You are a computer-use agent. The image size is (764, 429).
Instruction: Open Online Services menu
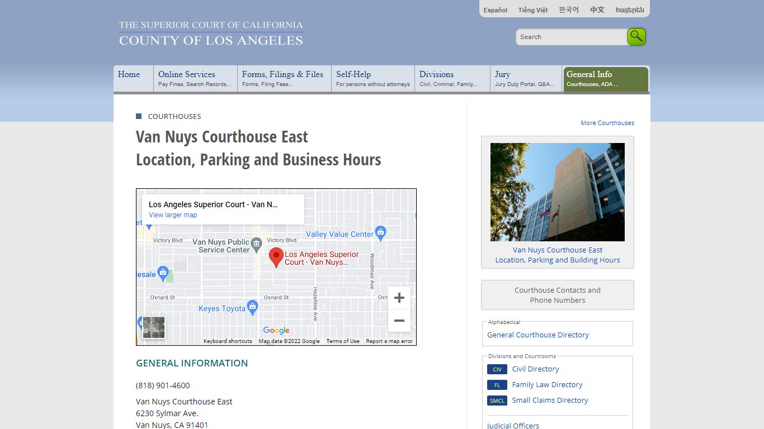point(195,79)
